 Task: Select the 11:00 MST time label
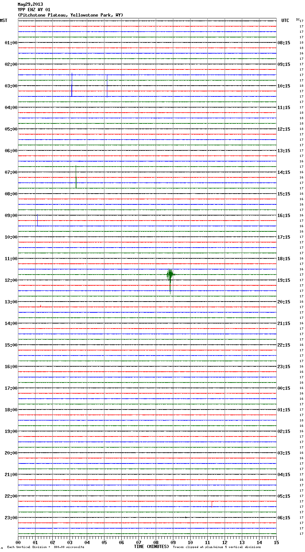(11, 259)
